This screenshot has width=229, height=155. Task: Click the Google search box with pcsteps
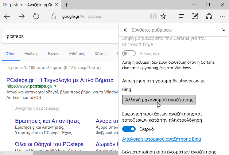60,36
